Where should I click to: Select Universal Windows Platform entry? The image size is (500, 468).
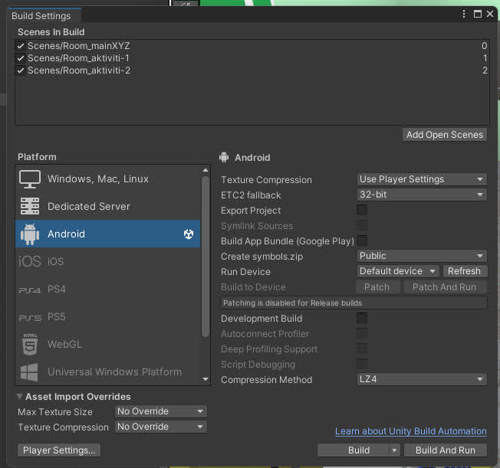(108, 371)
